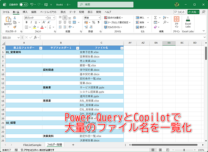Toggle Top vertical alignment
This screenshot has width=208, height=152.
[60, 18]
